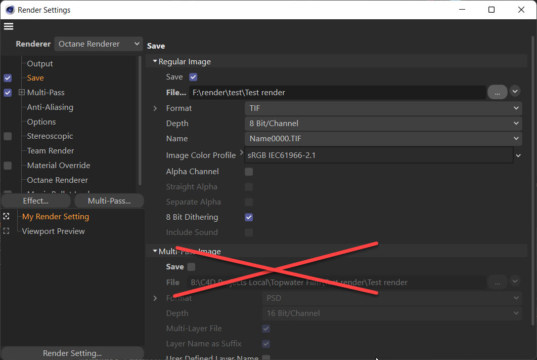Click the Effect... button

pos(35,201)
